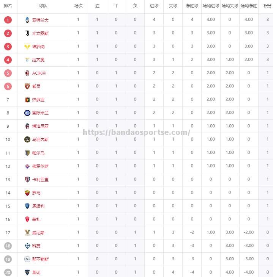Click the red rank 1 badge

[8, 20]
